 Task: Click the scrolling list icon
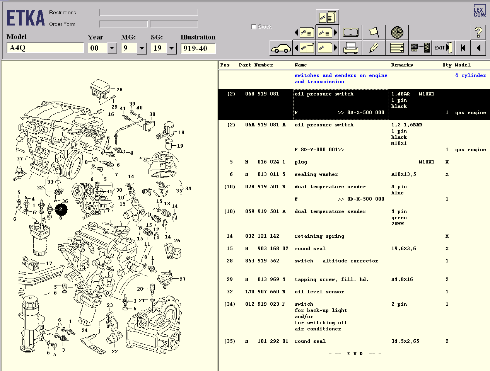pyautogui.click(x=397, y=48)
